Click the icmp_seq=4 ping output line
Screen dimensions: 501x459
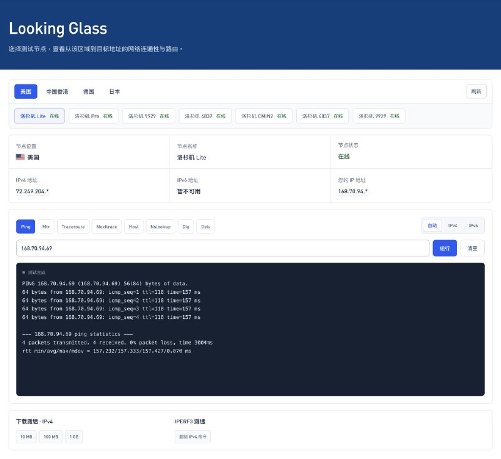tap(111, 317)
